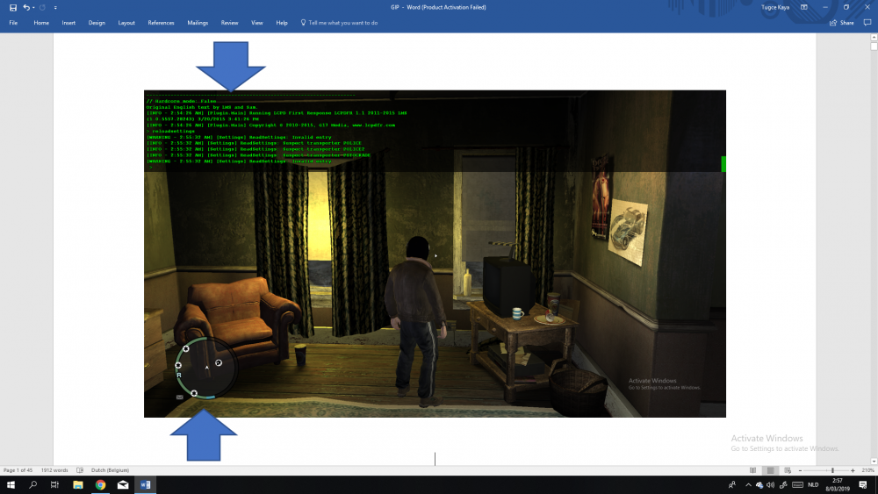Open the View ribbon tab

point(257,23)
